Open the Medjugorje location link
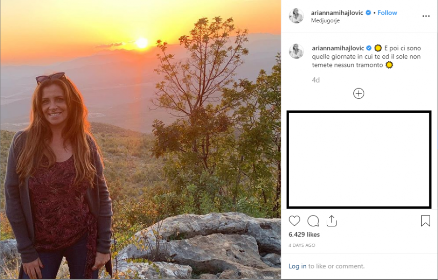The width and height of the screenshot is (438, 280). [325, 20]
